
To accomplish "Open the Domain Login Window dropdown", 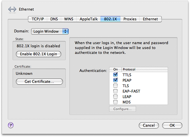I will [x=50, y=32].
